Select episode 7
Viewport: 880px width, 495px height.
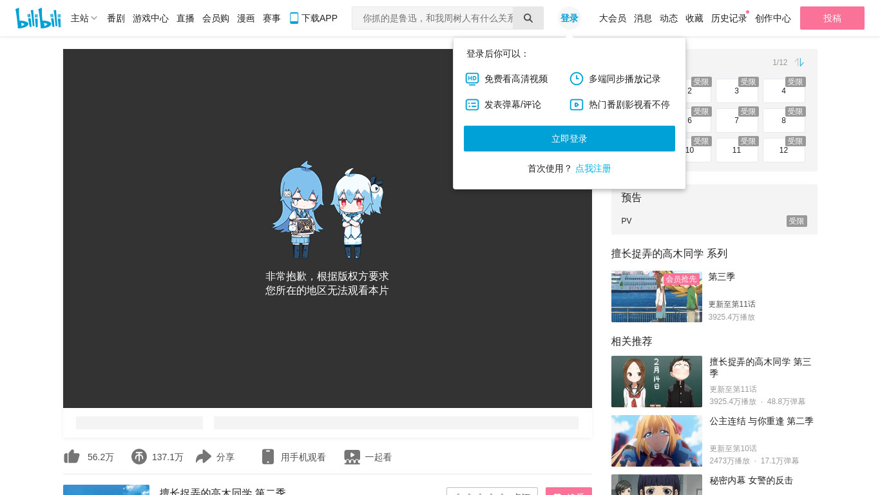coord(737,121)
